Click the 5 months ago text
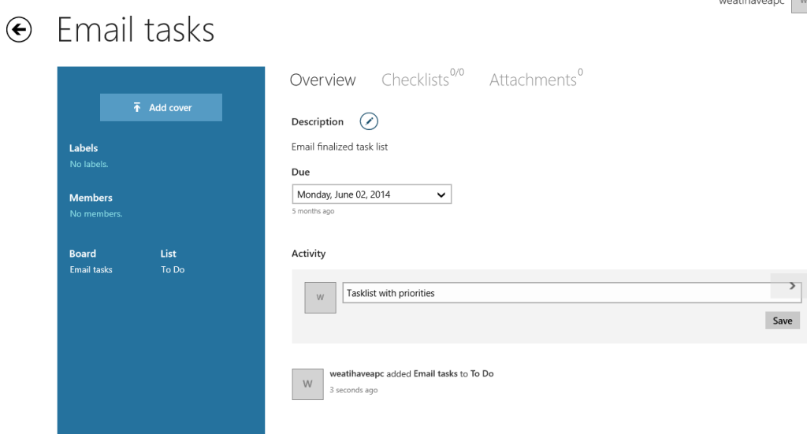The height and width of the screenshot is (434, 807). (x=313, y=211)
